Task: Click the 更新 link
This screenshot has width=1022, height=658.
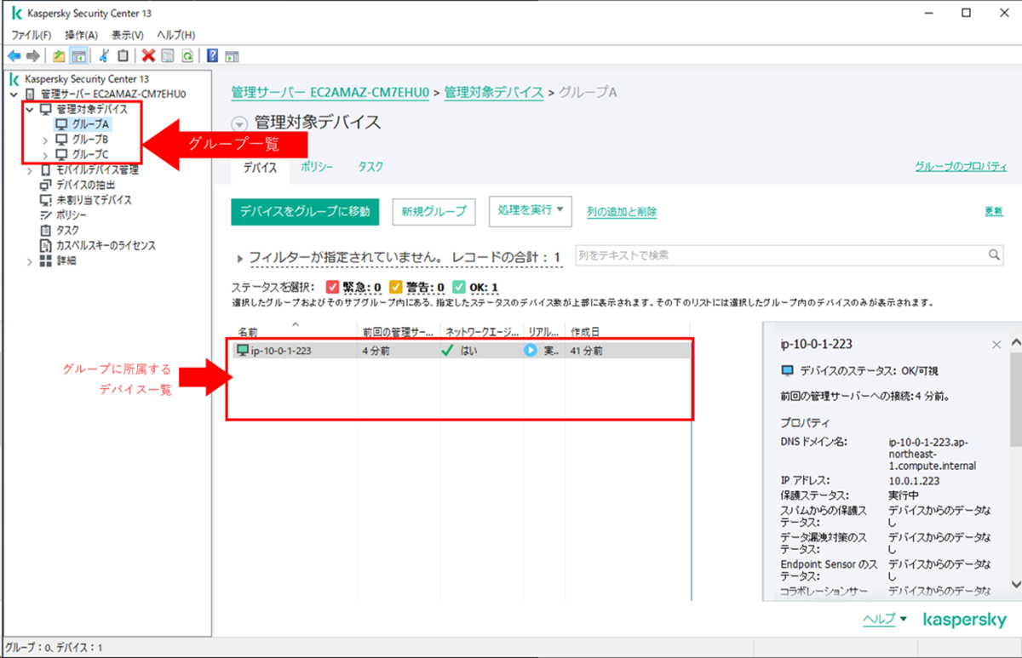Action: tap(994, 211)
